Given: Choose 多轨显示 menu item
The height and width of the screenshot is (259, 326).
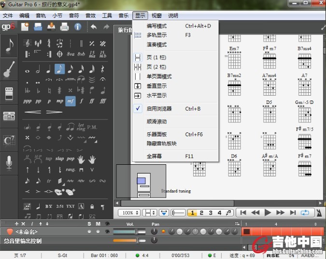Looking at the screenshot, I should 156,35.
